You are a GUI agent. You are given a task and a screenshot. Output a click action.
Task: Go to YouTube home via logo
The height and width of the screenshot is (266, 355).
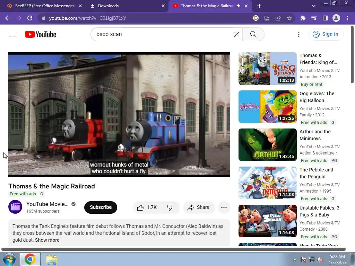click(x=41, y=34)
